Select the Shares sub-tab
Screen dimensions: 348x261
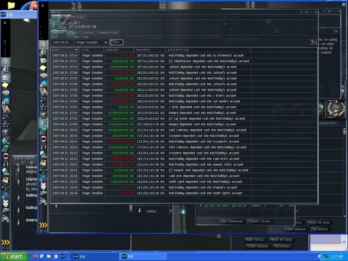point(74,33)
